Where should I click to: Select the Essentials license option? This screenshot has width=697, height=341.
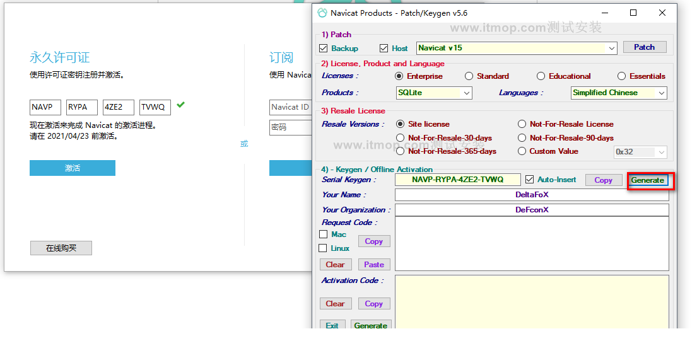pyautogui.click(x=621, y=76)
